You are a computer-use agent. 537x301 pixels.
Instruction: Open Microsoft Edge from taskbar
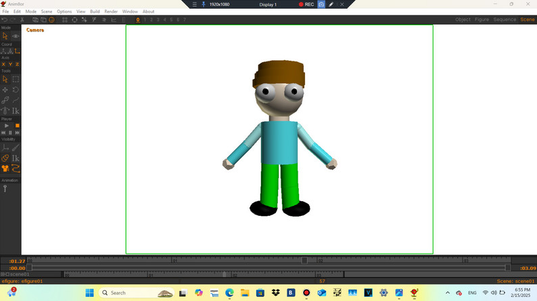(x=229, y=293)
